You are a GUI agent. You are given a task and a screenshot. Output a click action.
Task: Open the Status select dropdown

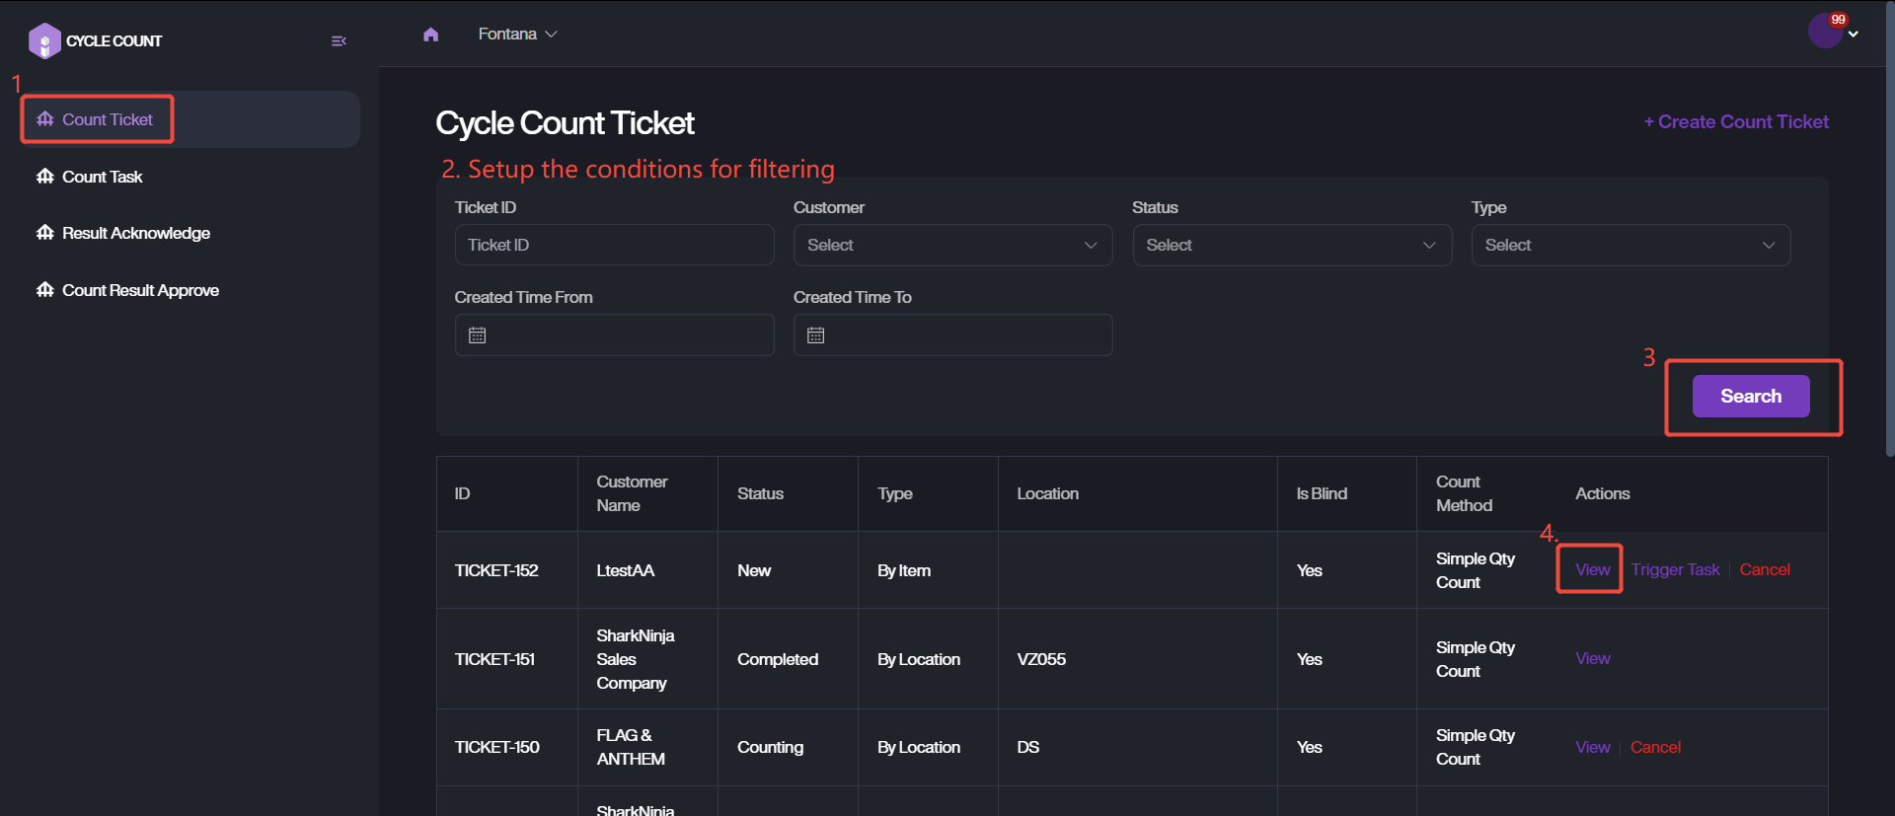tap(1291, 245)
